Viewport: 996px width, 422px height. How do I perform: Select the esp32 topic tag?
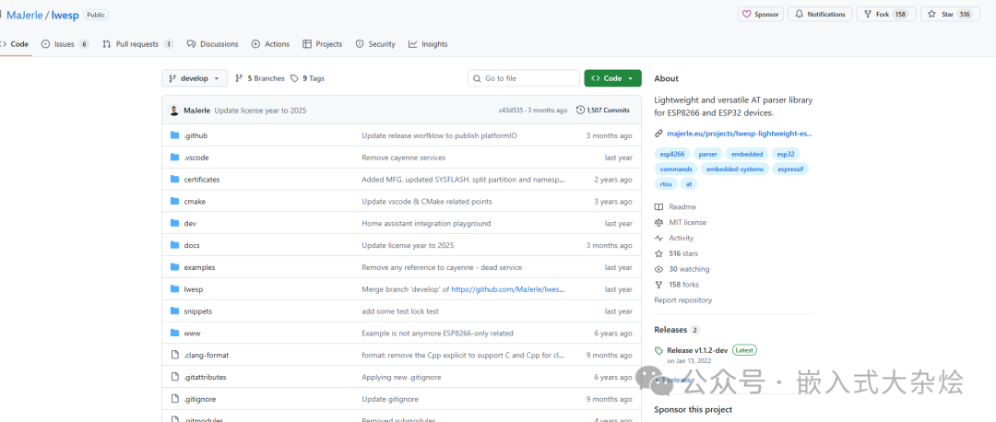tap(787, 154)
